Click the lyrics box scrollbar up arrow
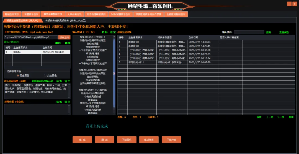 (114, 36)
